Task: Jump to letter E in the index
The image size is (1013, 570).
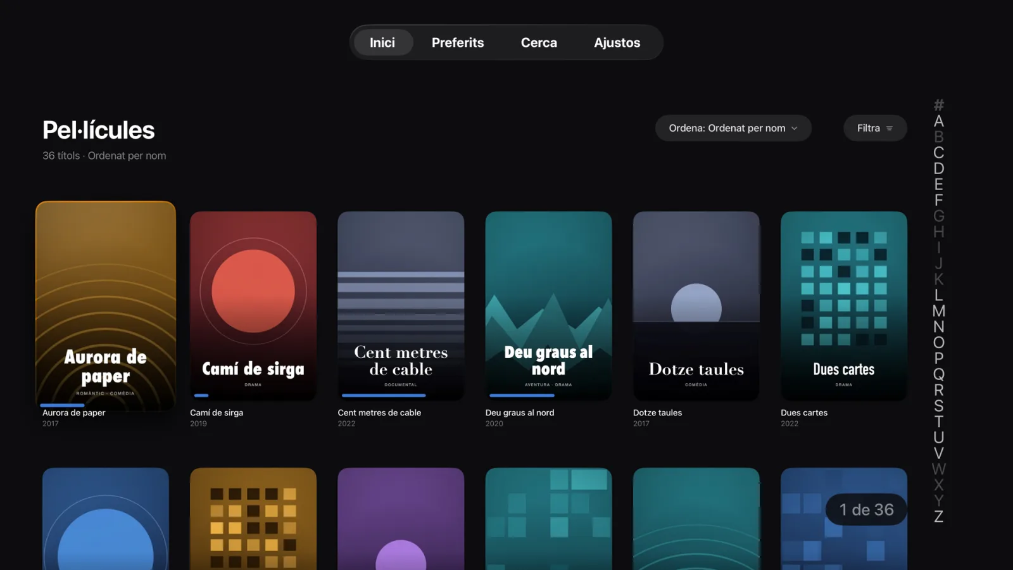Action: click(939, 184)
